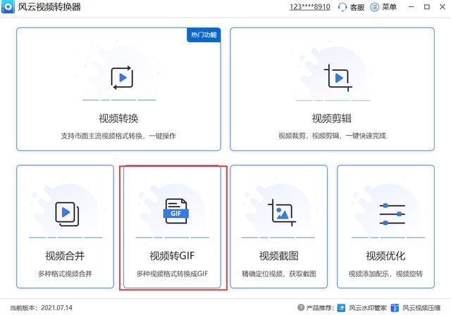The width and height of the screenshot is (451, 315).
Task: Click the 产品推荐 label
Action: (x=320, y=308)
